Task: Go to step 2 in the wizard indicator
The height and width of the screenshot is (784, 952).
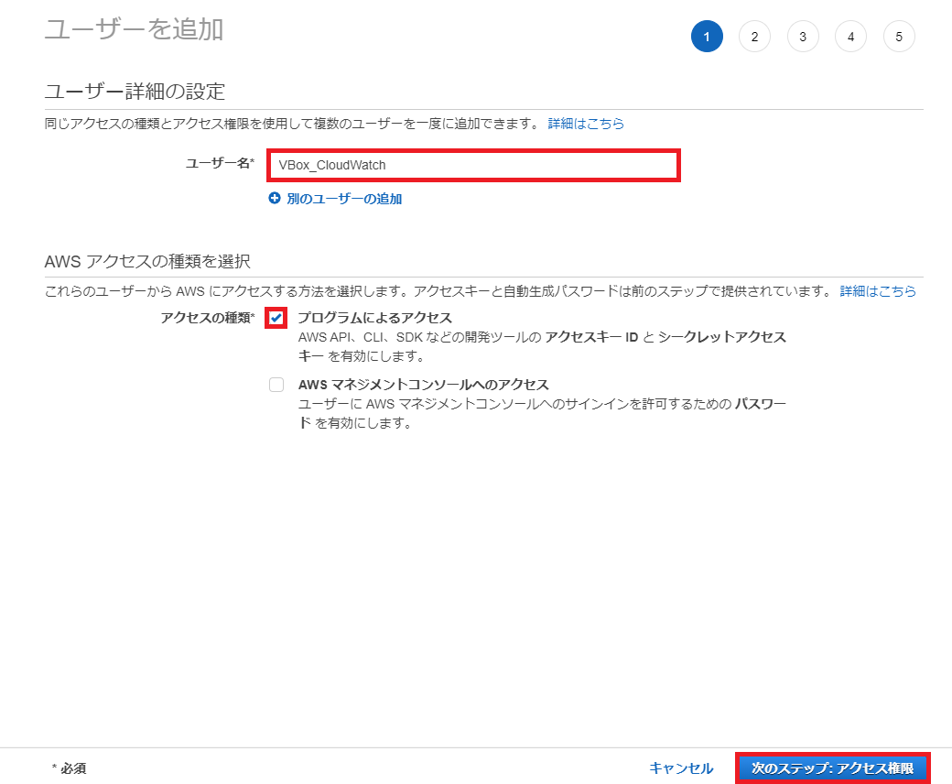Action: pos(754,37)
